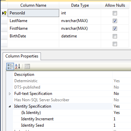Select the Column Properties tab
The height and width of the screenshot is (131, 131).
click(x=22, y=56)
